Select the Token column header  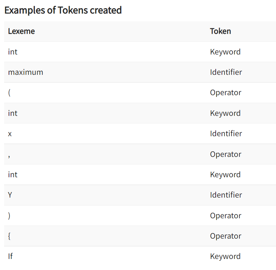[221, 31]
